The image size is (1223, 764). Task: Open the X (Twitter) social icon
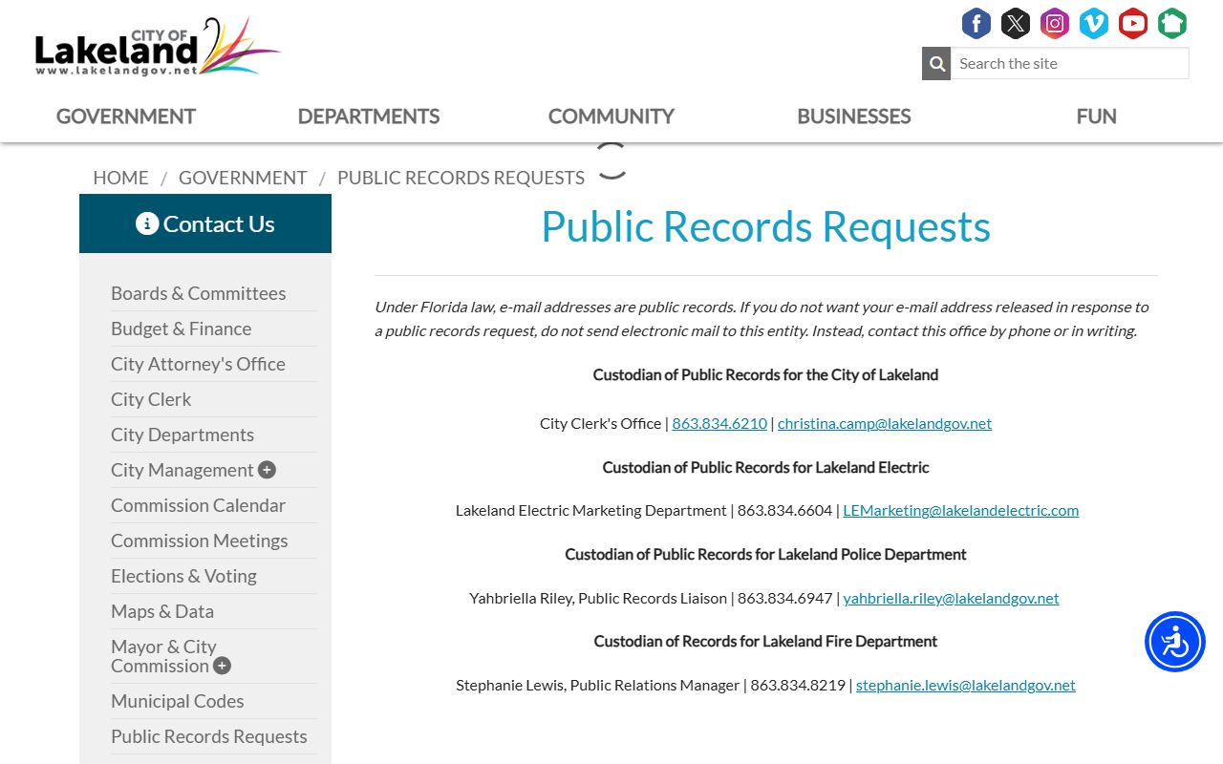(x=1016, y=23)
